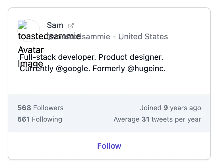The width and height of the screenshot is (219, 168).
Task: Click Average 31 tweets per year text
Action: (x=157, y=119)
